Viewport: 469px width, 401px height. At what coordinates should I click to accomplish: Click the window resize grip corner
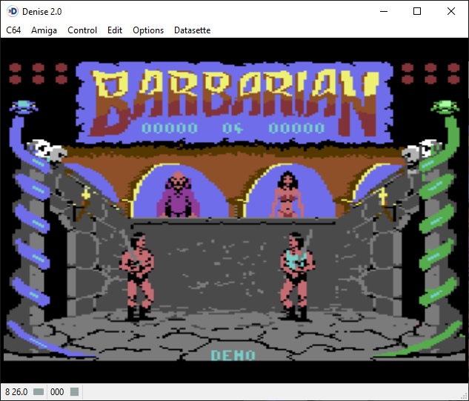465,397
